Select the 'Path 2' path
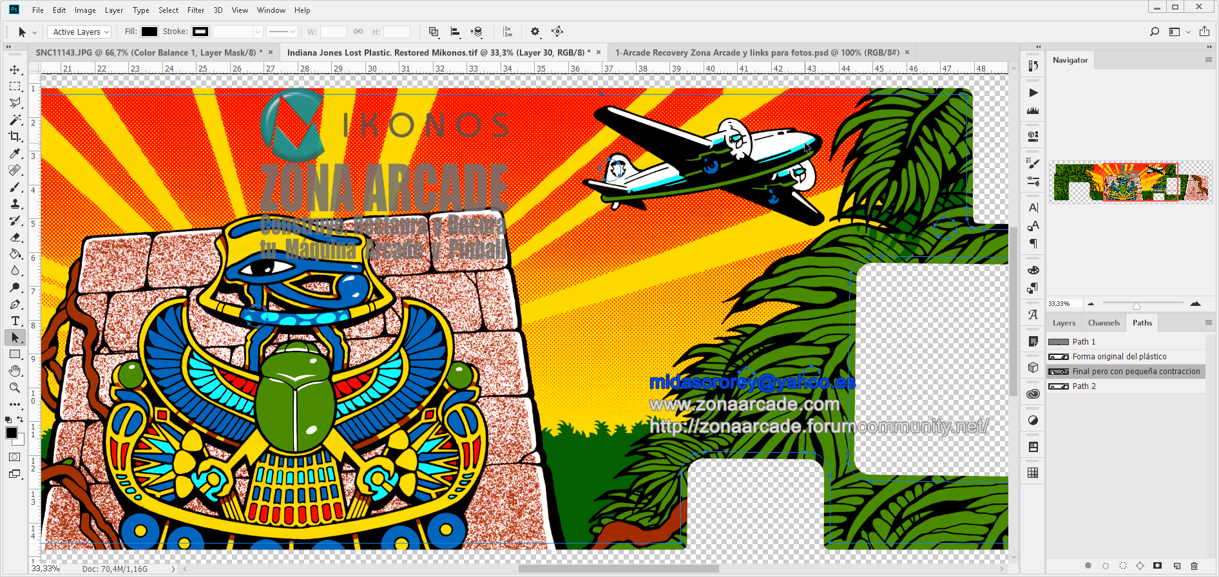This screenshot has height=577, width=1219. click(x=1126, y=386)
